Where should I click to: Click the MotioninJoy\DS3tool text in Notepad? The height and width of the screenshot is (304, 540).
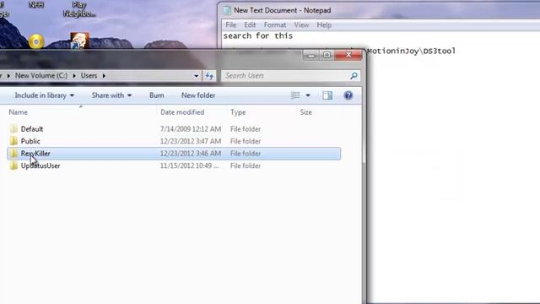pos(411,51)
